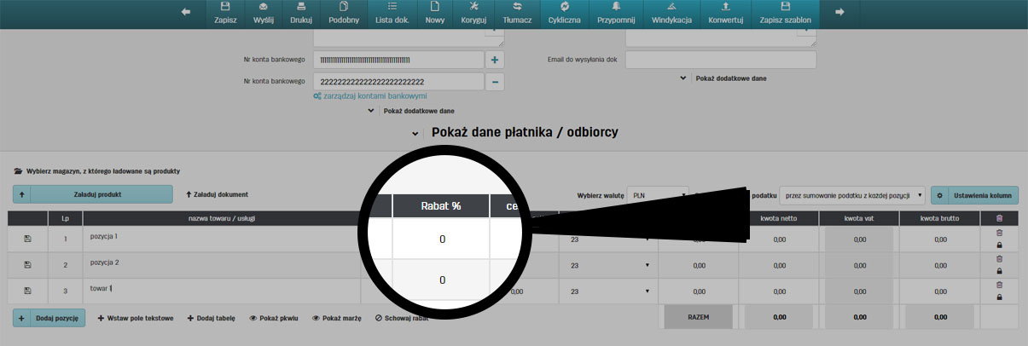Open the Windykacja debt collection tool
This screenshot has height=346, width=1028.
point(671,7)
